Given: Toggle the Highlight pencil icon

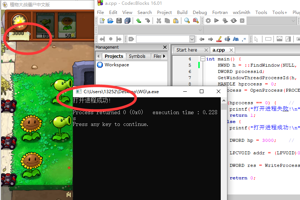Looking at the screenshot, I should click(219, 39).
